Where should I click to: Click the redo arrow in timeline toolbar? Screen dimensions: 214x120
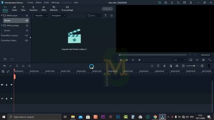[x=10, y=66]
